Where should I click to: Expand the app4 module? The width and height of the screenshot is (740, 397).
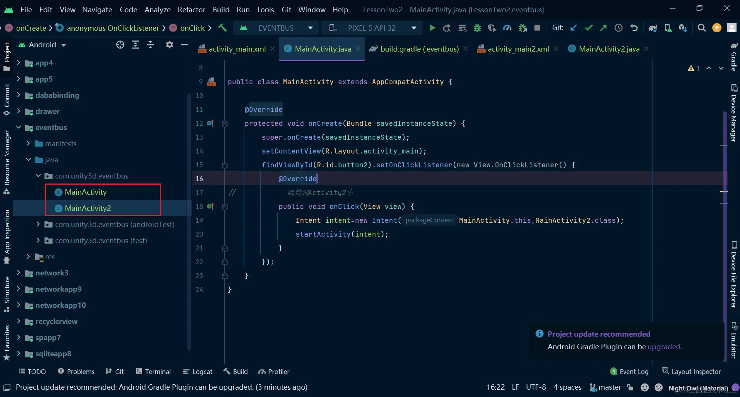pos(18,63)
